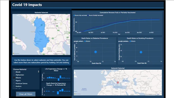Click Persons fully vaccinated legend marker
Viewport: 174px width, 98px height.
[74, 16]
